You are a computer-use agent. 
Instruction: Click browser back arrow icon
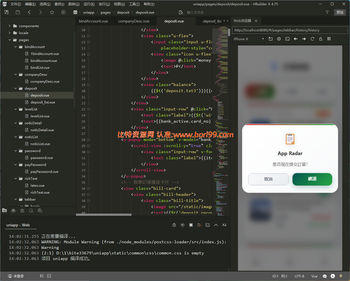click(296, 39)
